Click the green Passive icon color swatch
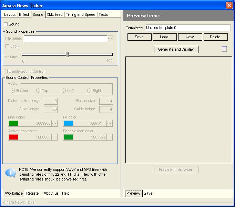The height and width of the screenshot is (207, 235). (69, 137)
